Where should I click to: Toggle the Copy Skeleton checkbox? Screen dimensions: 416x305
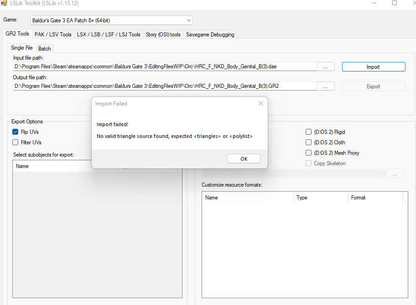[308, 163]
